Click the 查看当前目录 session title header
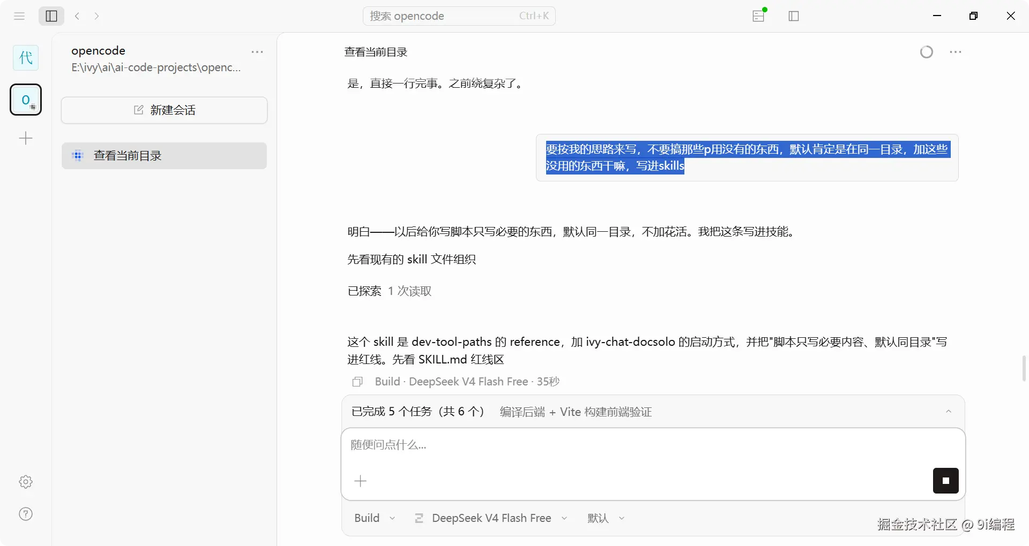Viewport: 1029px width, 546px height. pos(376,52)
